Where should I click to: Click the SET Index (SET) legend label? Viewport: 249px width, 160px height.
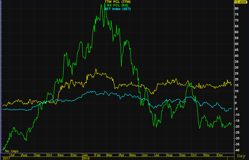(118, 9)
